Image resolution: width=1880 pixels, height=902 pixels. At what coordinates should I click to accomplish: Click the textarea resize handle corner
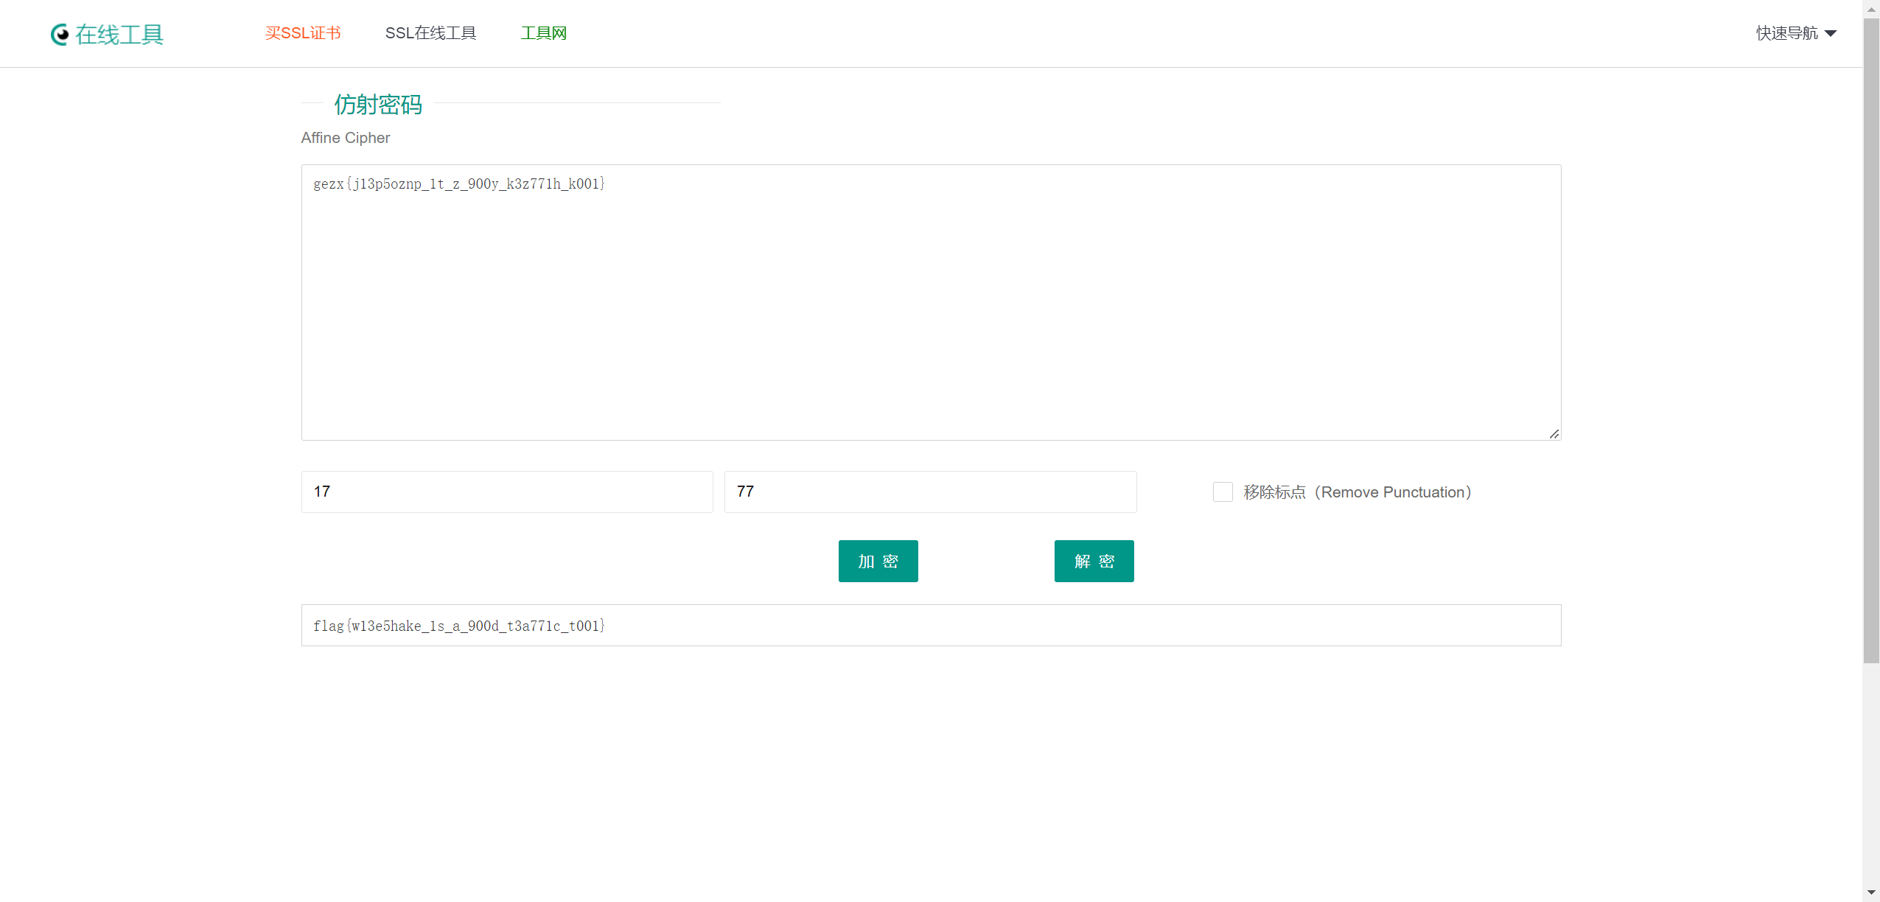click(x=1554, y=434)
